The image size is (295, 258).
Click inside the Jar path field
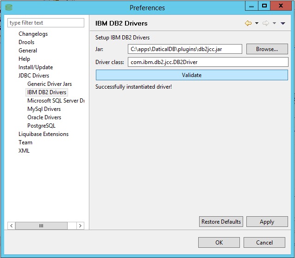point(185,49)
